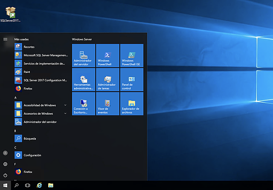Open the Panel de control tile
This screenshot has height=190, width=273.
(132, 80)
